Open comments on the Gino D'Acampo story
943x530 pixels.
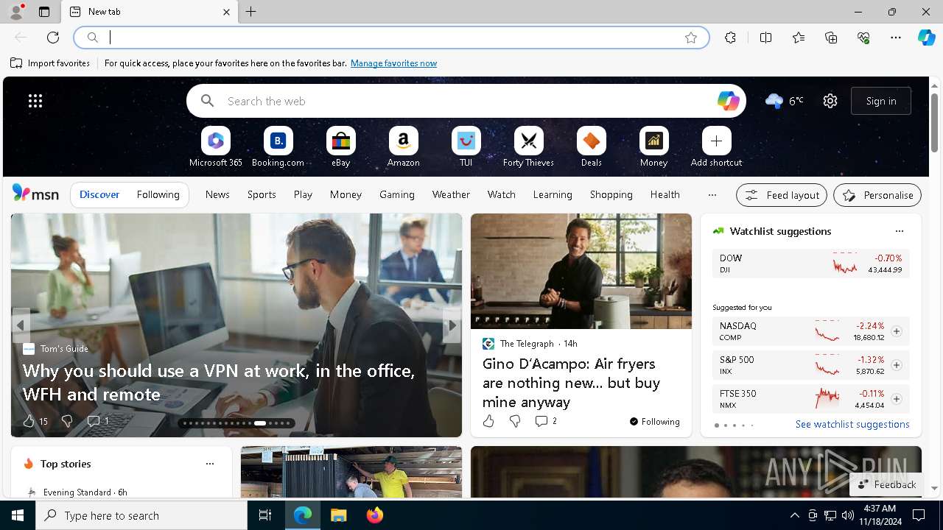[546, 421]
